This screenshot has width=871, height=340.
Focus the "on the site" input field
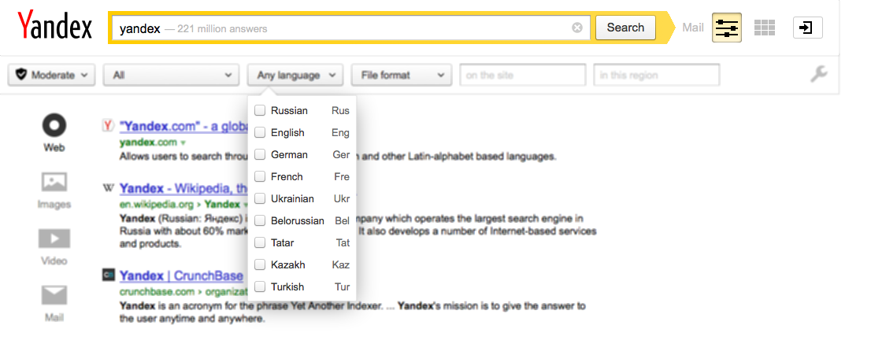coord(523,75)
